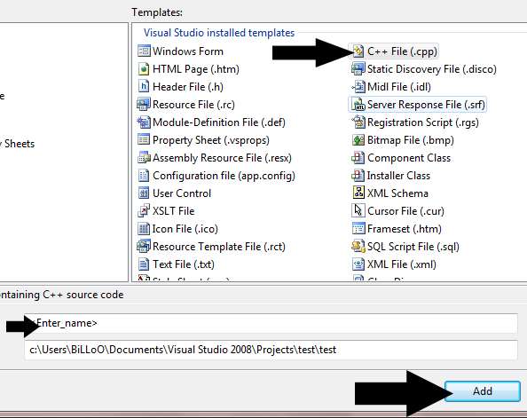The width and height of the screenshot is (527, 418).
Task: Select the Text File (.txt) icon
Action: coord(144,264)
